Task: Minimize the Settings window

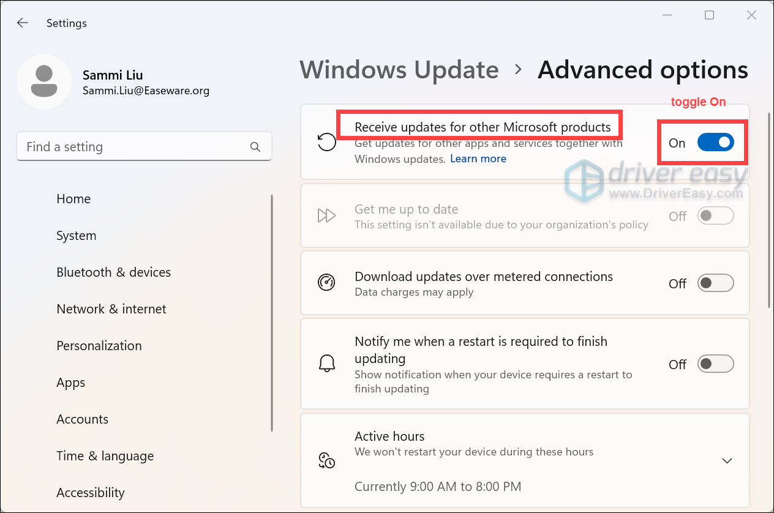Action: tap(667, 15)
